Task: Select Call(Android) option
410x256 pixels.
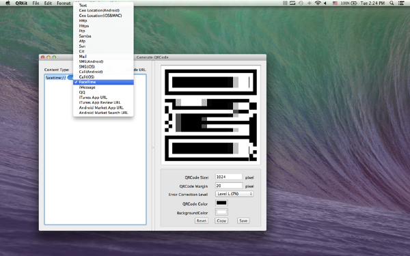Action: tap(103, 72)
